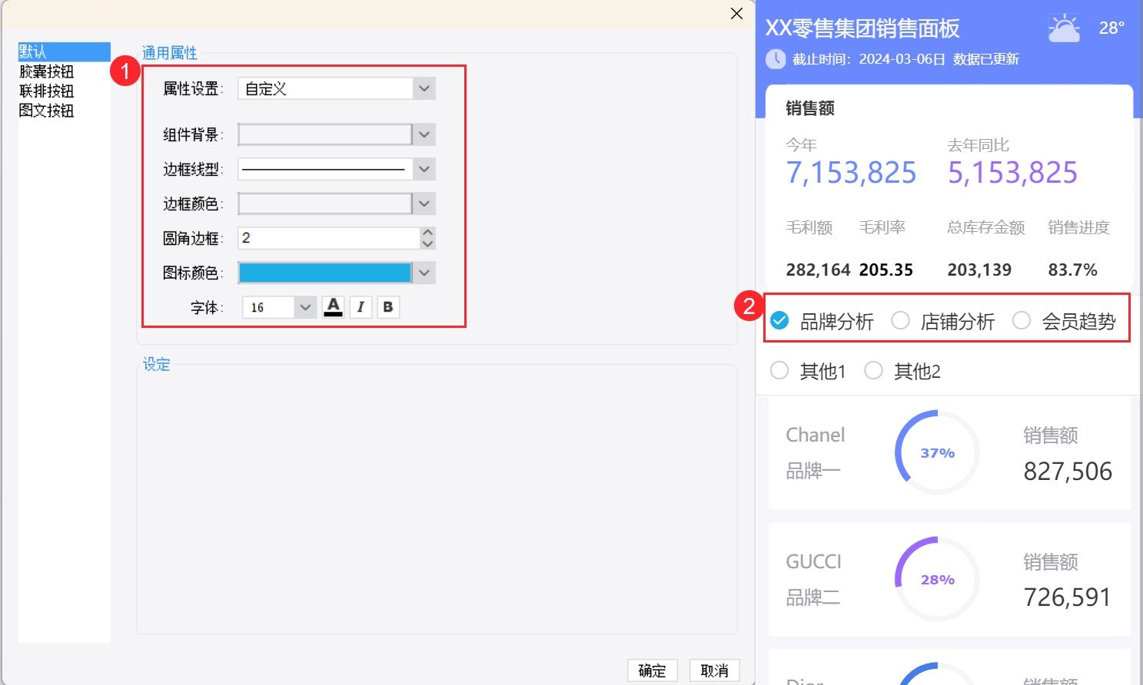
Task: Decrease the 圆角边框 value with down arrow
Action: click(428, 243)
